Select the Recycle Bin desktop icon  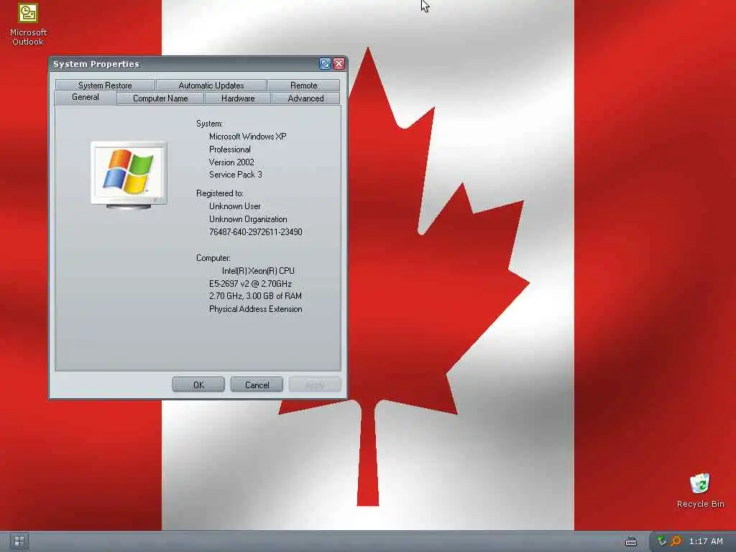point(700,490)
